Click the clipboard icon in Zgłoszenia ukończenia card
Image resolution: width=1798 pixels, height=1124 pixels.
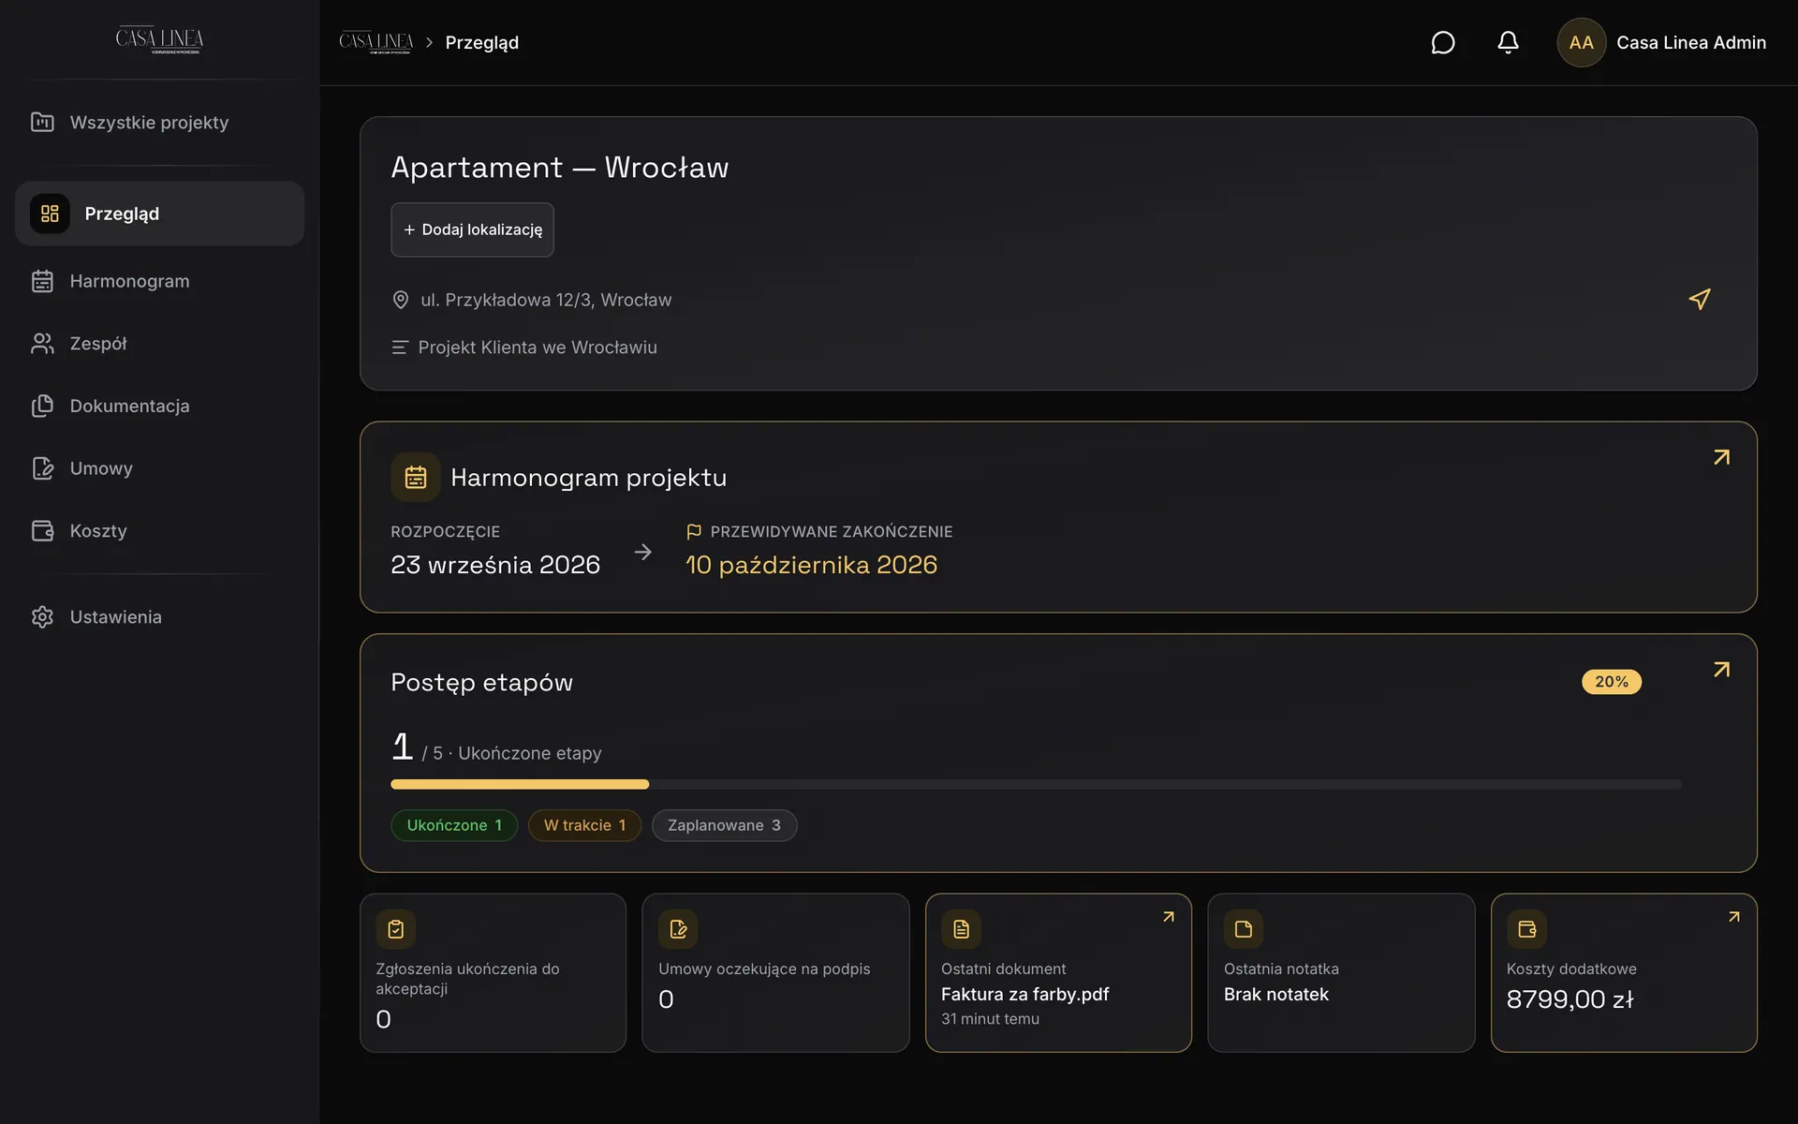click(x=395, y=929)
